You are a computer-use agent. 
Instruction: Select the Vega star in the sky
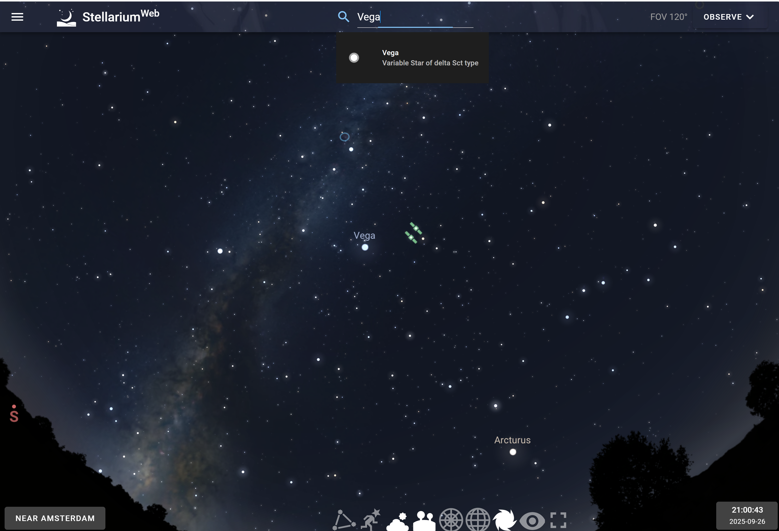pos(365,247)
